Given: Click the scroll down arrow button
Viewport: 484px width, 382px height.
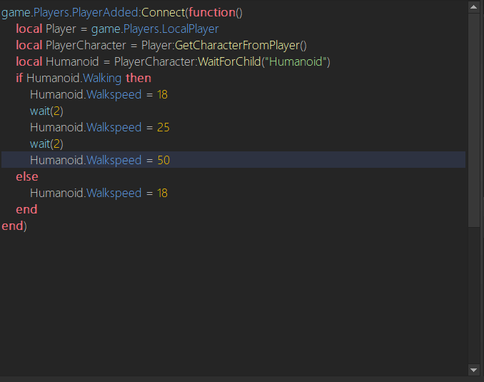Looking at the screenshot, I should [473, 370].
